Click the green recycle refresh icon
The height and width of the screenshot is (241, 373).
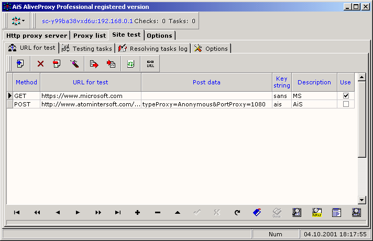point(130,64)
